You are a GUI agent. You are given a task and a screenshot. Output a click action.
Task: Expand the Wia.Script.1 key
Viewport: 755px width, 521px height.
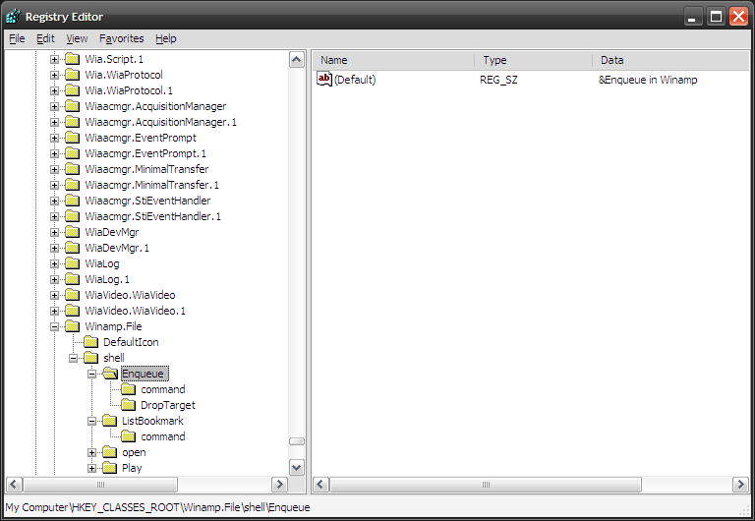click(x=54, y=60)
